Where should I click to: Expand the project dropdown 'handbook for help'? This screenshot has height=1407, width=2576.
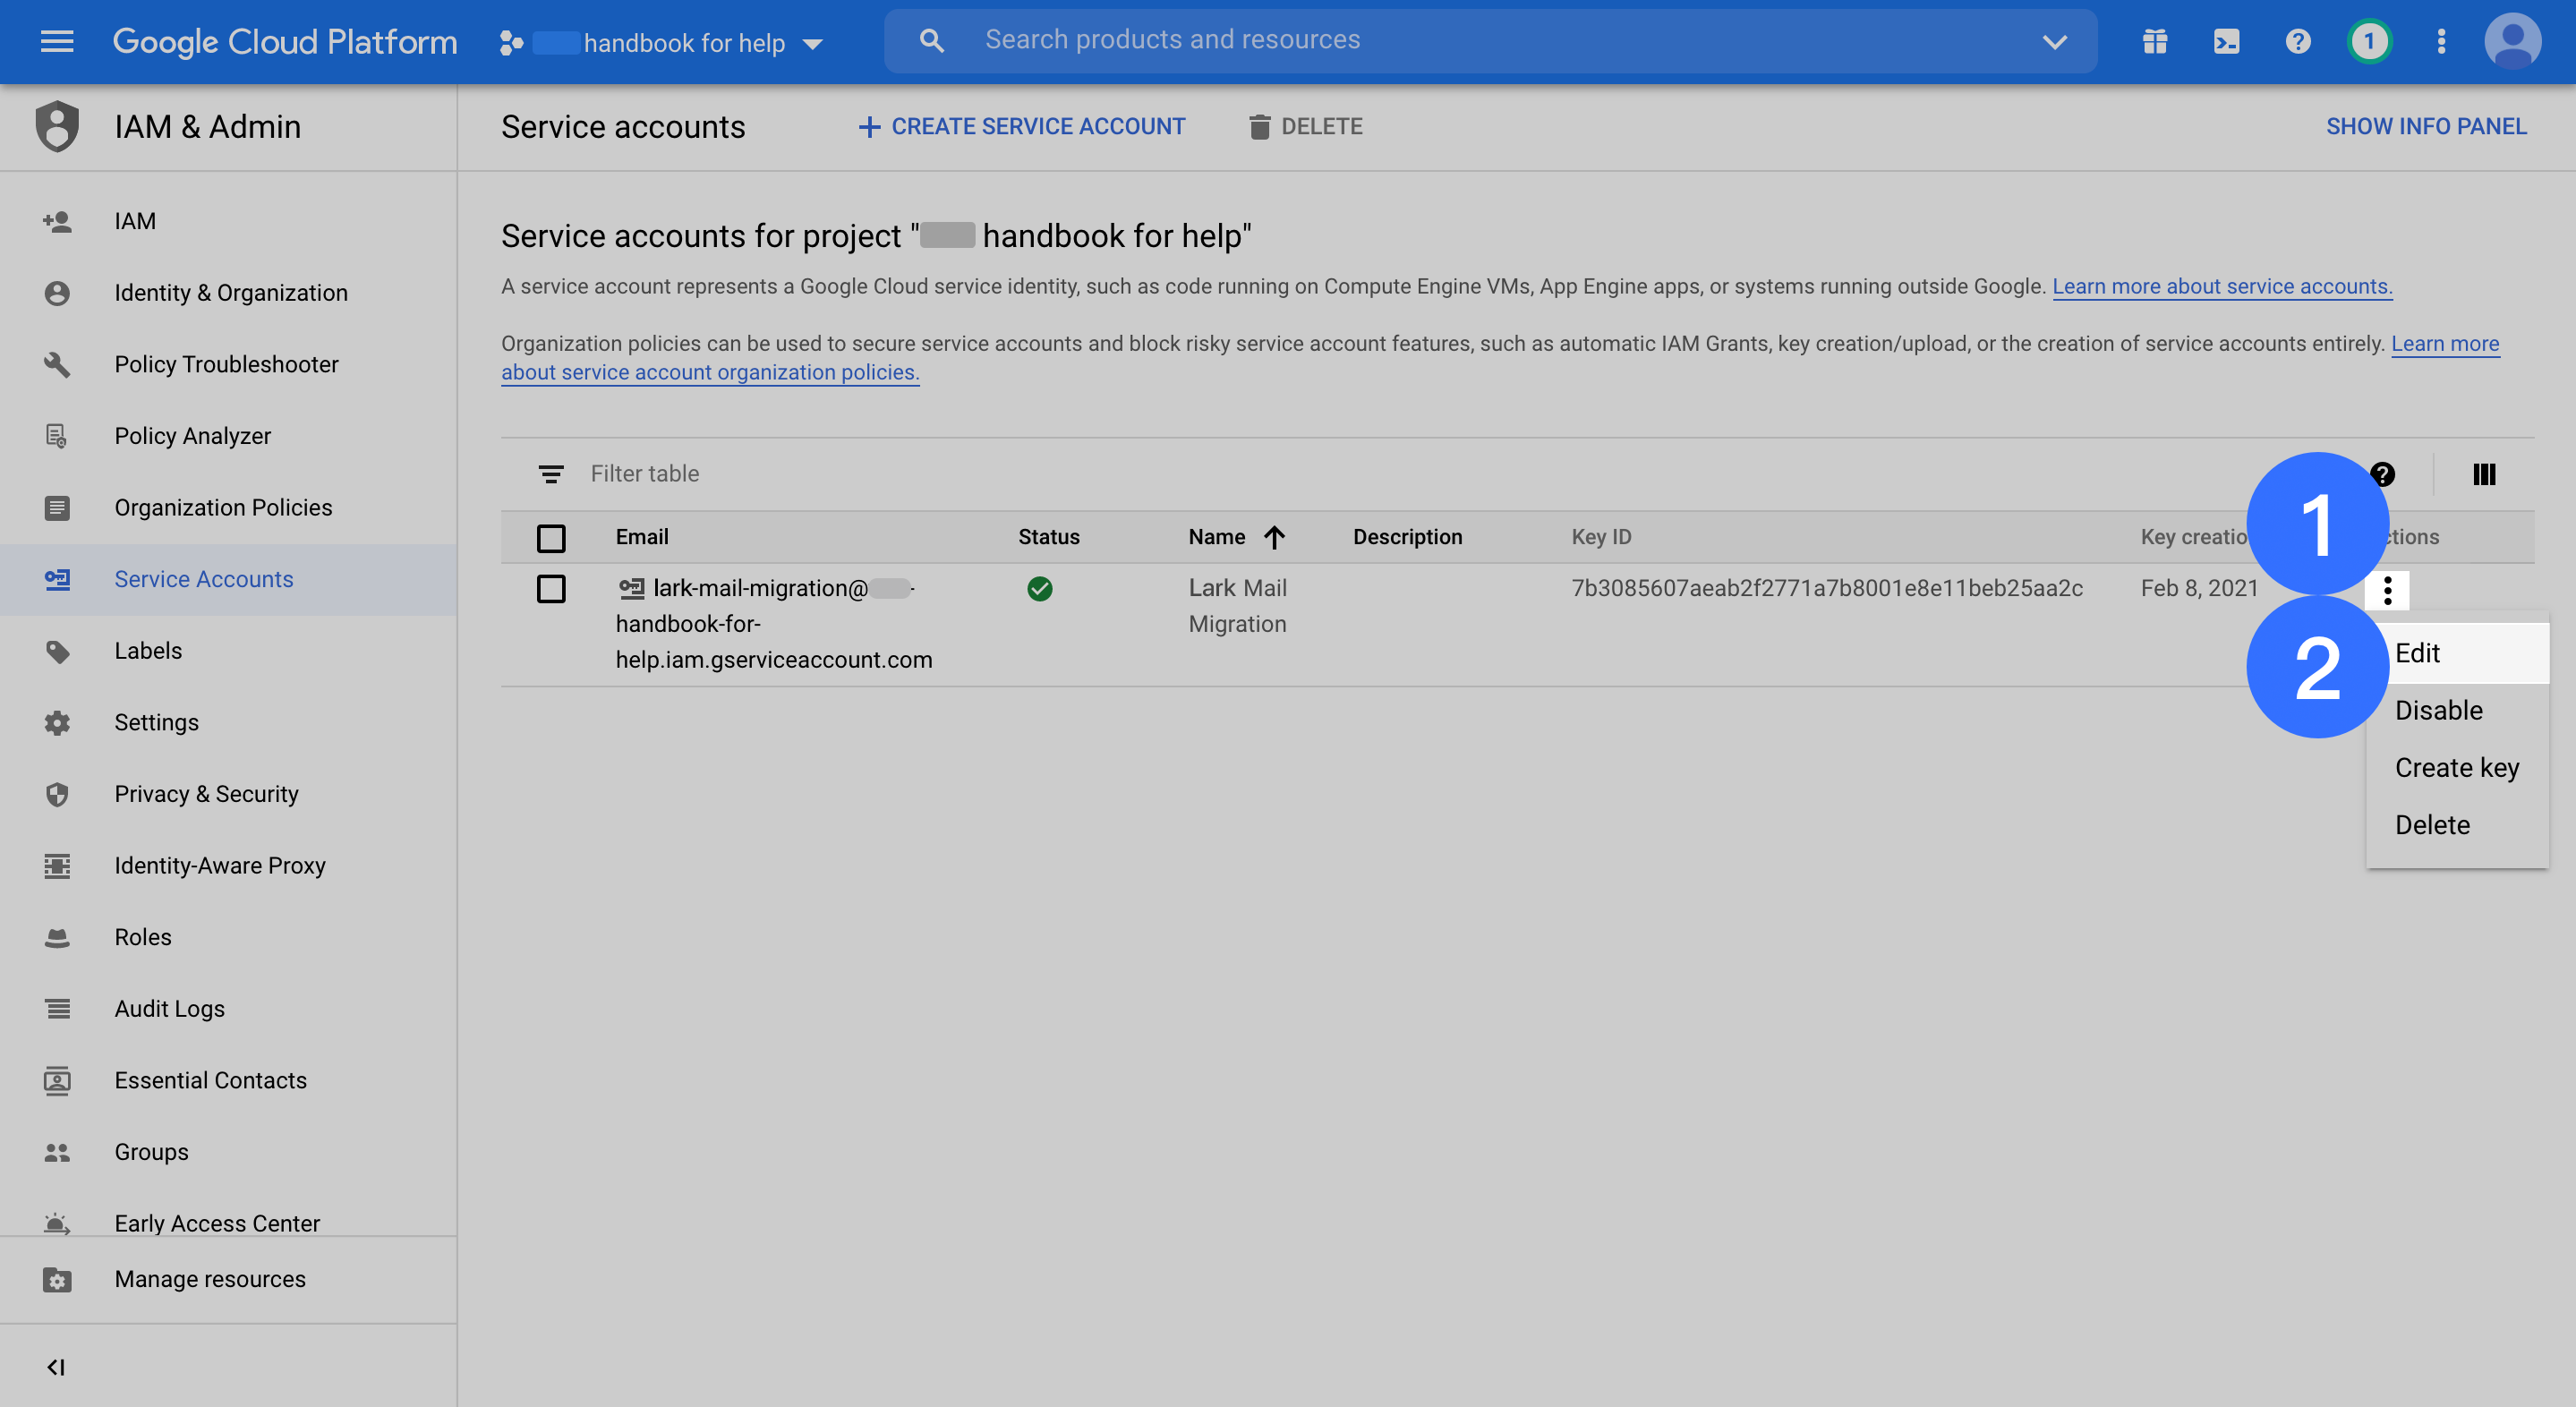click(813, 44)
